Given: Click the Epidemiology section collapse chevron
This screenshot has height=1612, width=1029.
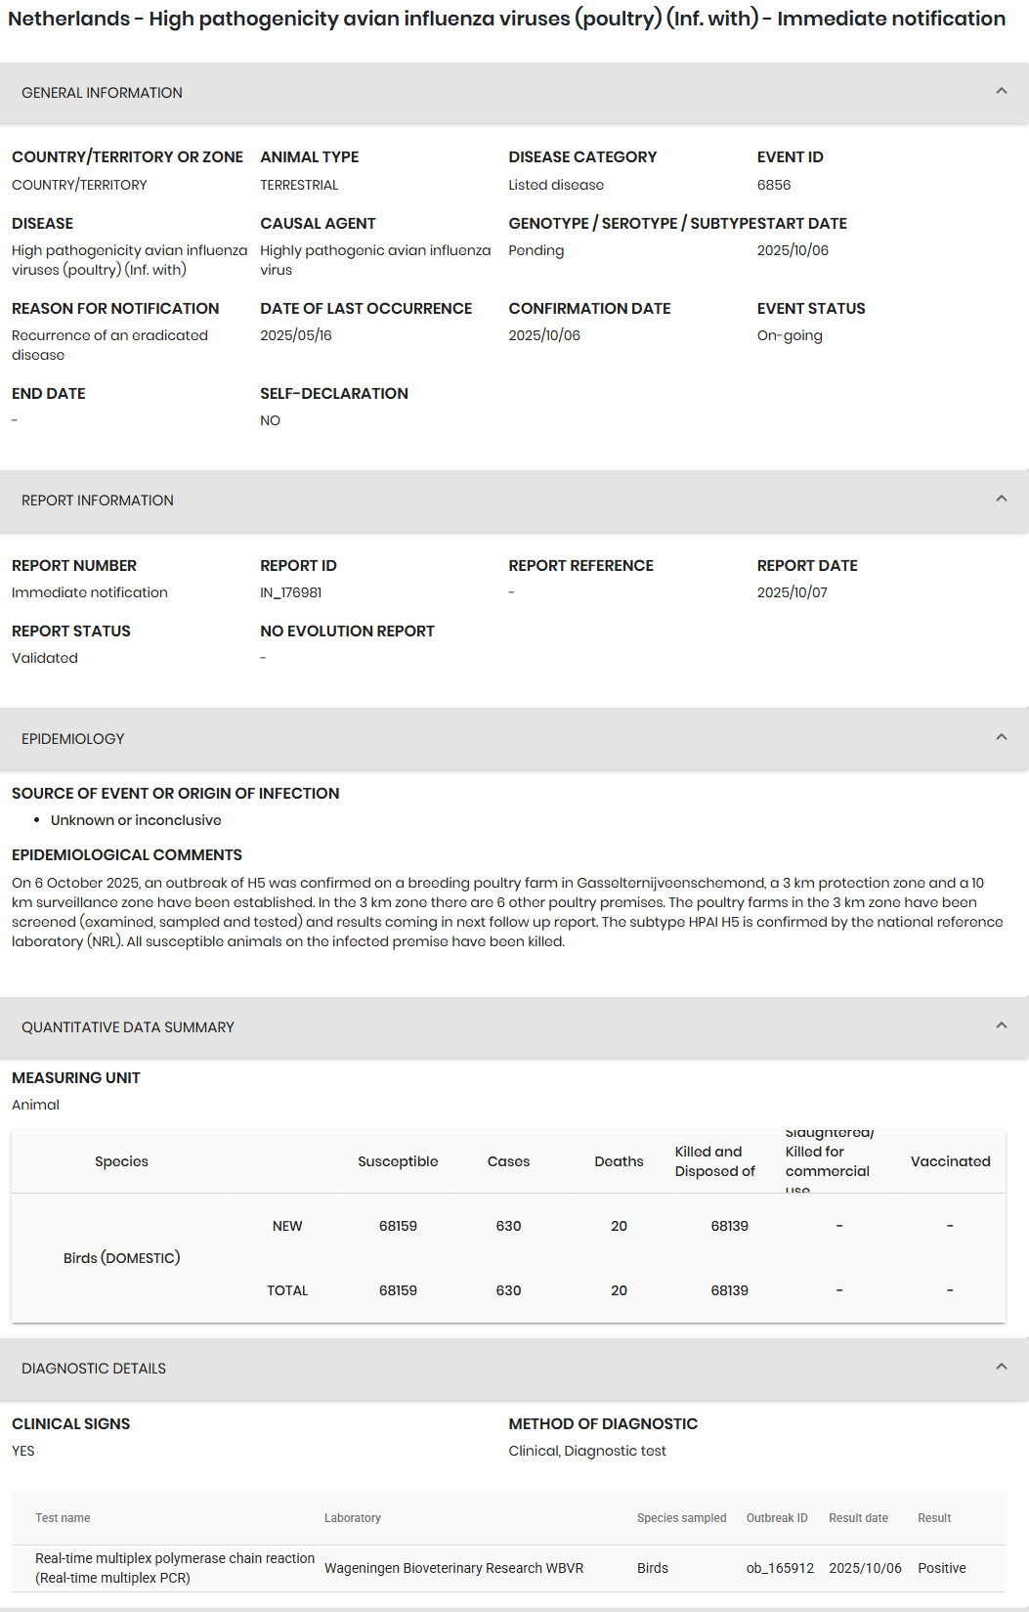Looking at the screenshot, I should coord(1001,738).
